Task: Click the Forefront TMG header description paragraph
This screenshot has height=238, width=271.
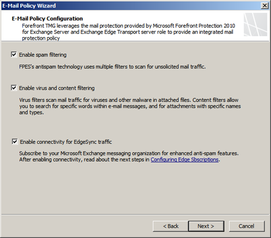Action: pos(129,32)
